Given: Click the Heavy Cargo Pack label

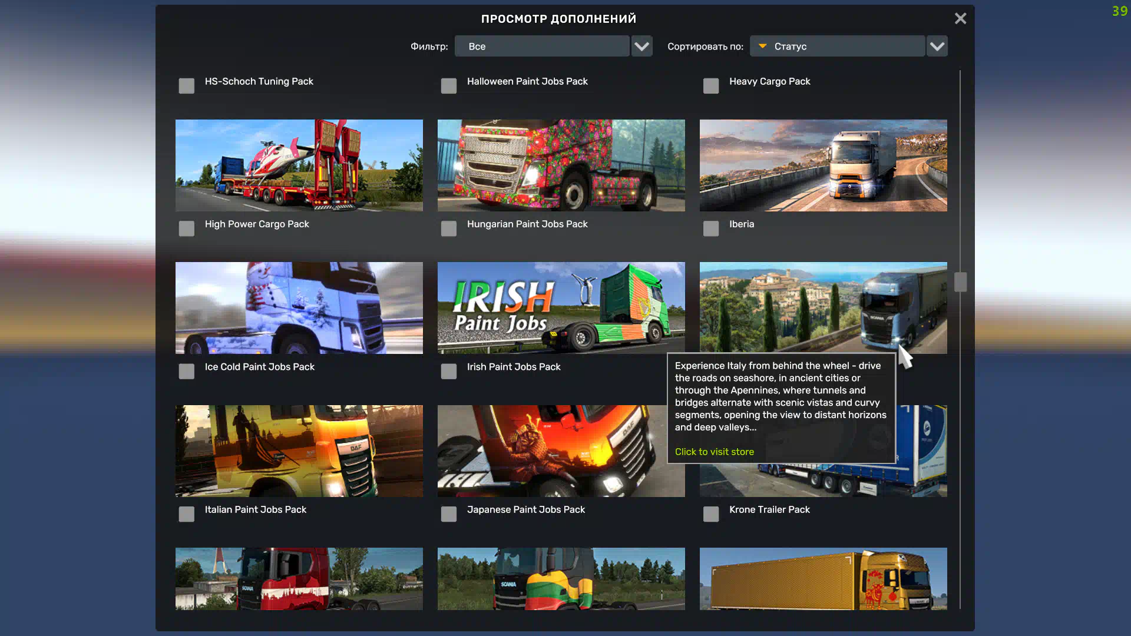Looking at the screenshot, I should point(769,81).
